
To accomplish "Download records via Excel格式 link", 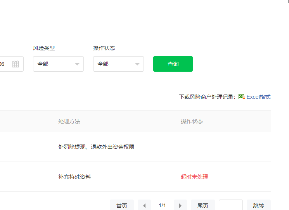I will 258,97.
